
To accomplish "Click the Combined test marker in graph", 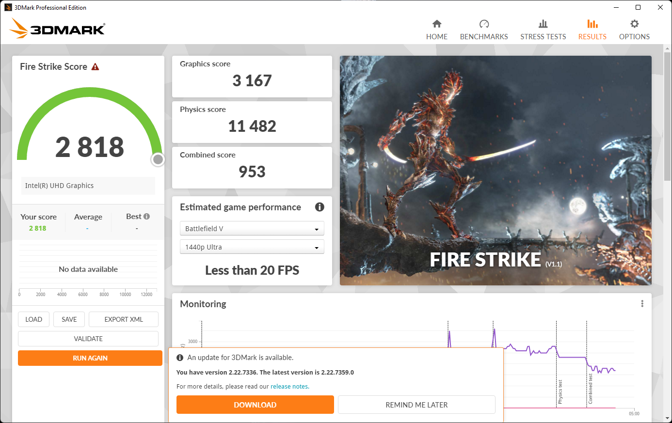I will click(x=590, y=388).
